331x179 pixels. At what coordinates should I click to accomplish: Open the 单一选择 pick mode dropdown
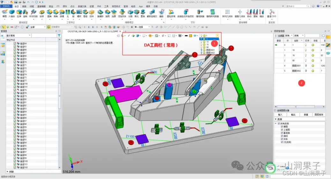click(x=142, y=27)
